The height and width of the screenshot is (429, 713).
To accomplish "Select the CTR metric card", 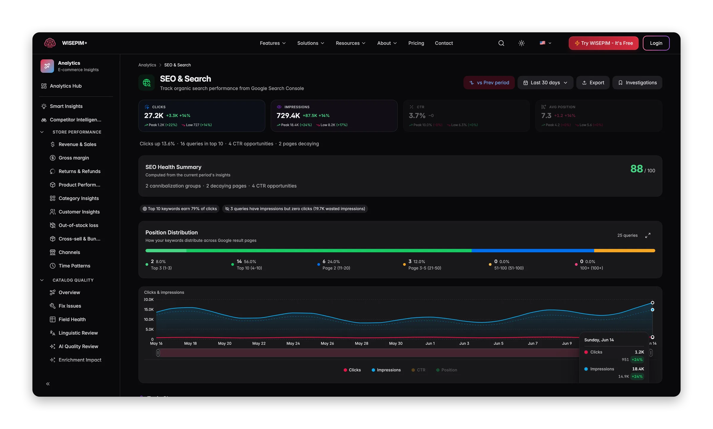I will (466, 116).
